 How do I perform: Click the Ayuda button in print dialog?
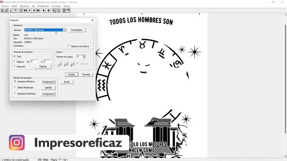tap(67, 82)
